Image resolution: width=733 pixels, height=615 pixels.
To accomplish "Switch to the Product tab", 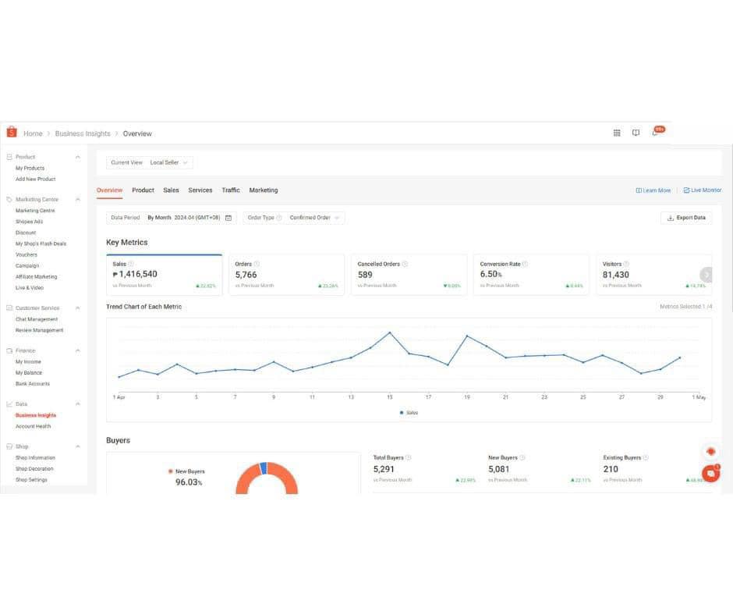I will click(143, 190).
